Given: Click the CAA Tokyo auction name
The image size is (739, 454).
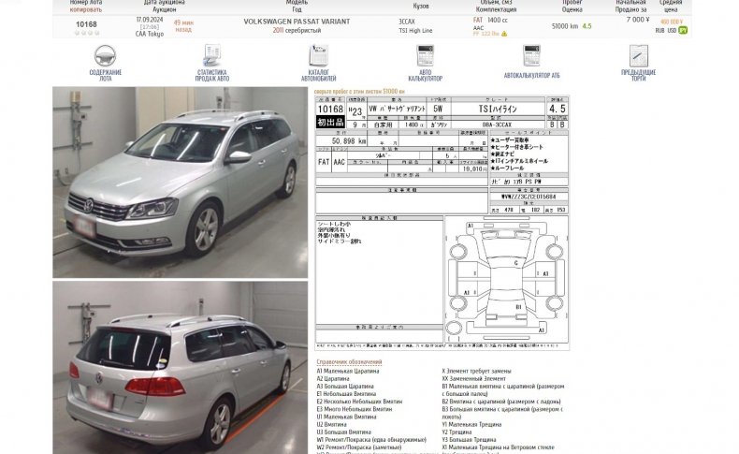Looking at the screenshot, I should point(150,34).
